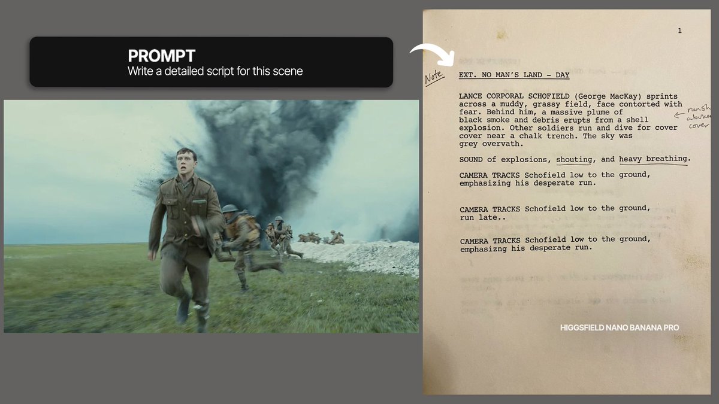Click the page number "1" on the script
The width and height of the screenshot is (719, 404).
(x=679, y=31)
